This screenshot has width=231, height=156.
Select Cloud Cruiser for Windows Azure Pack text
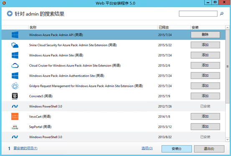pos(75,65)
